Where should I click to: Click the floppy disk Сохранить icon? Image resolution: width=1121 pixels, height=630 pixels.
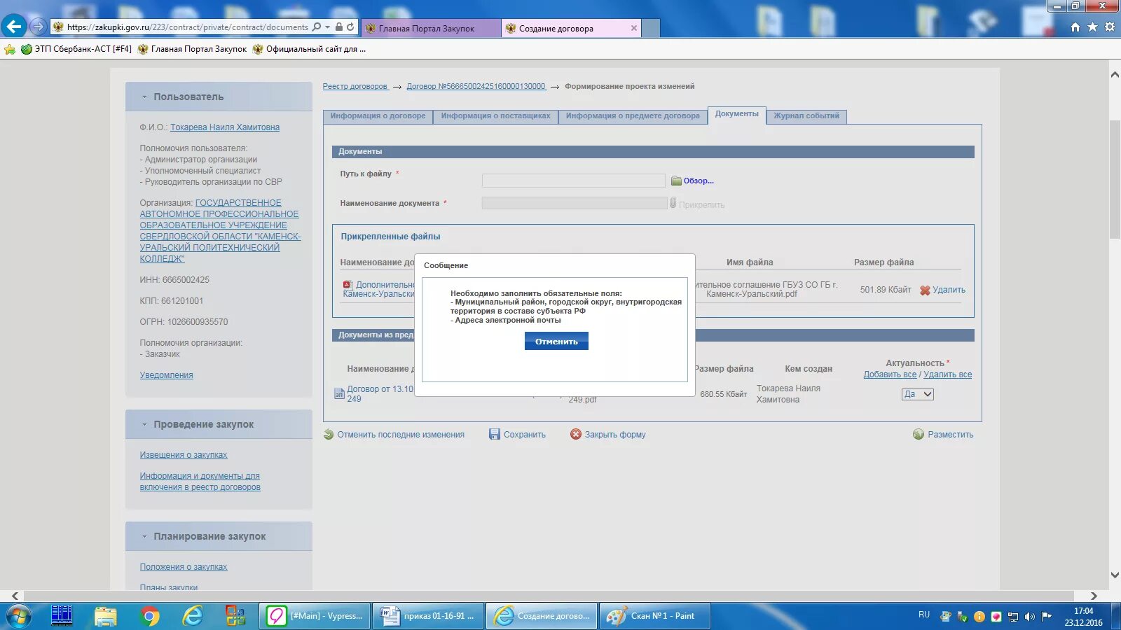pos(495,434)
